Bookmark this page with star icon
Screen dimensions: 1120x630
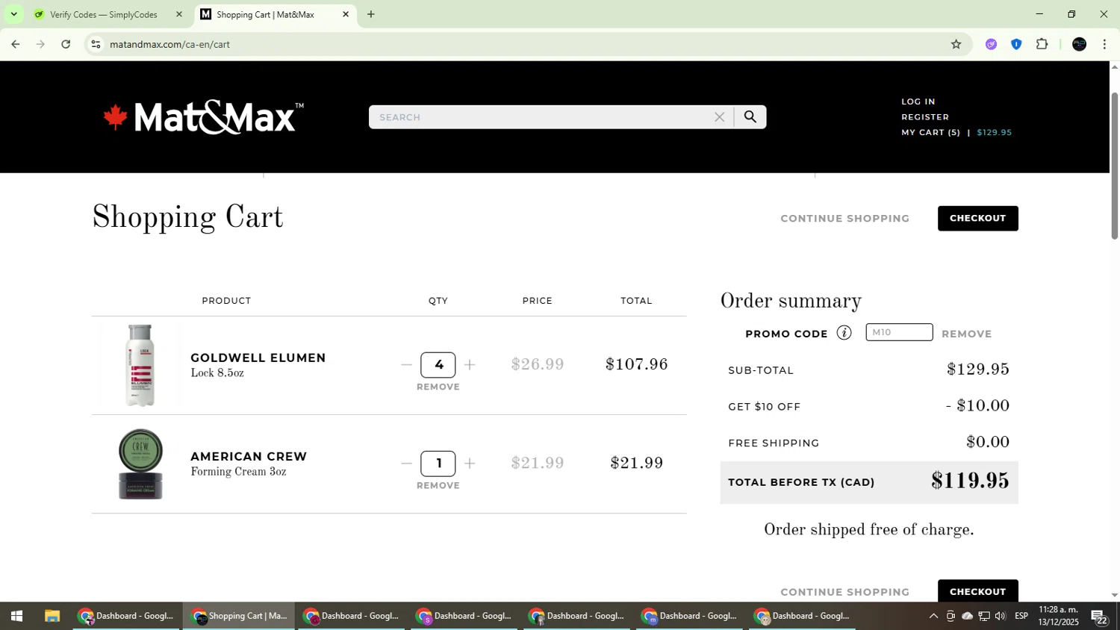tap(956, 44)
